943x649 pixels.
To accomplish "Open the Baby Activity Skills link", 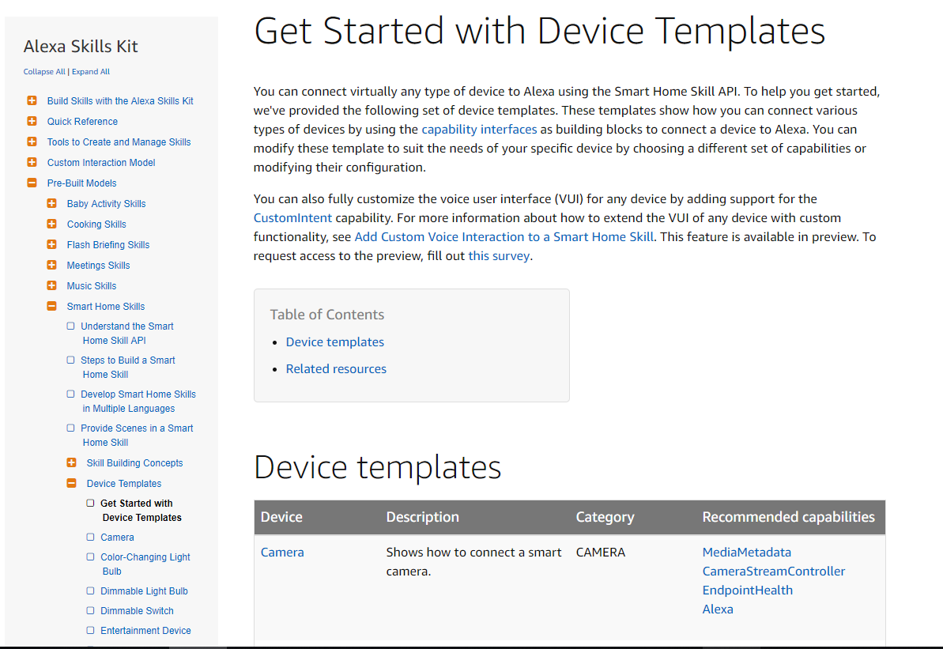I will coord(107,204).
